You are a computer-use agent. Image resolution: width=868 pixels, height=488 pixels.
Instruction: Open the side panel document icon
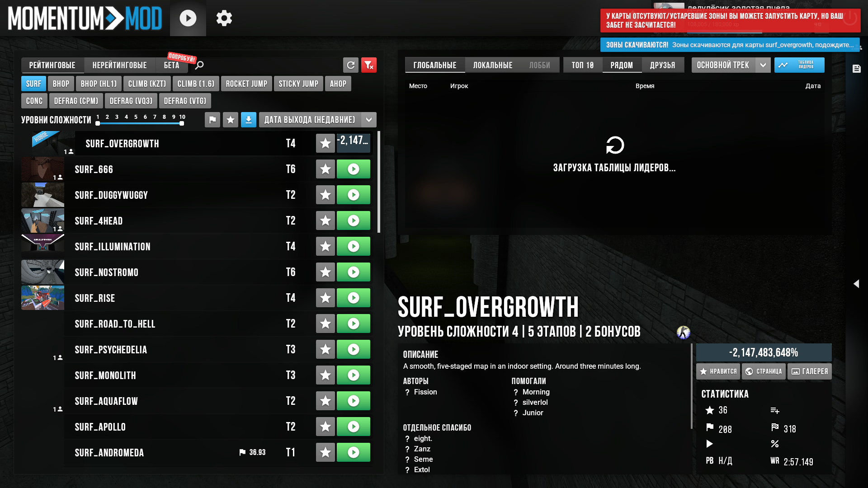point(857,69)
